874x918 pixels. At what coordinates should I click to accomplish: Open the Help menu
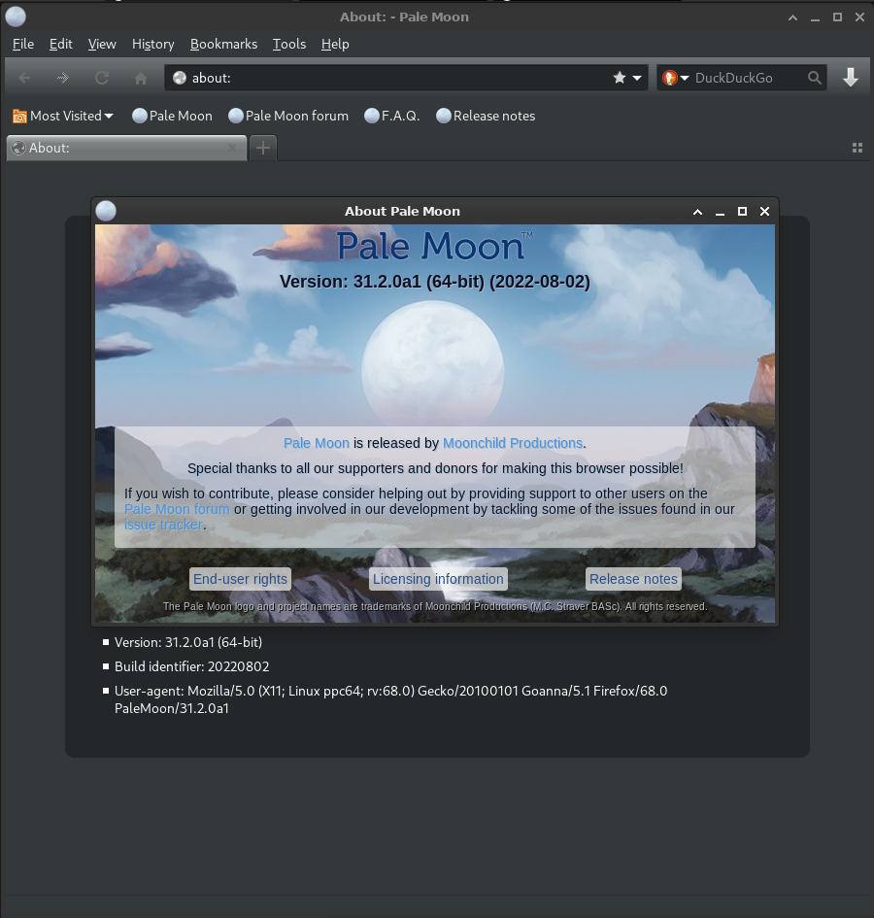[x=335, y=44]
